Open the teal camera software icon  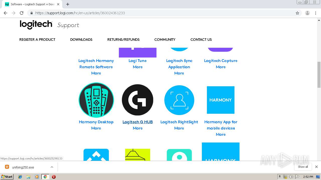[x=179, y=155]
